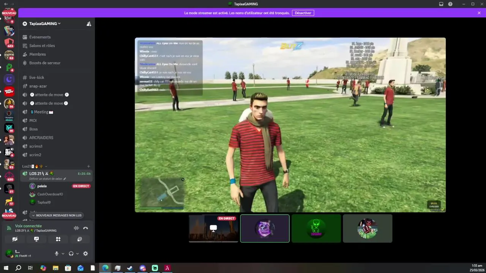The height and width of the screenshot is (273, 486).
Task: Start sharing your screen
Action: 36,239
